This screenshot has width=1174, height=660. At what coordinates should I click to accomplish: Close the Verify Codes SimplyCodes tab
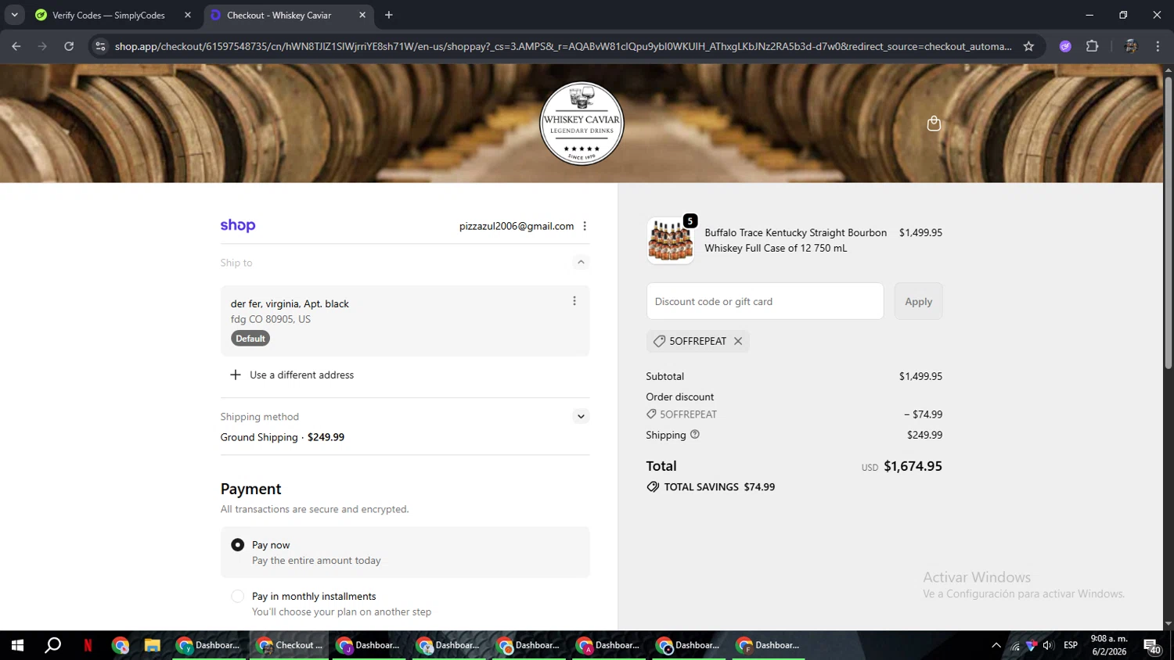188,15
